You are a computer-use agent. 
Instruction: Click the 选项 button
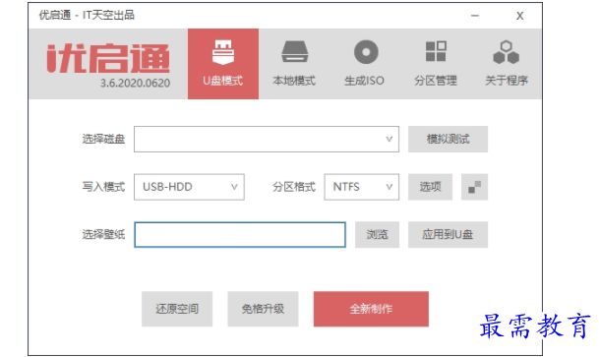(x=430, y=187)
